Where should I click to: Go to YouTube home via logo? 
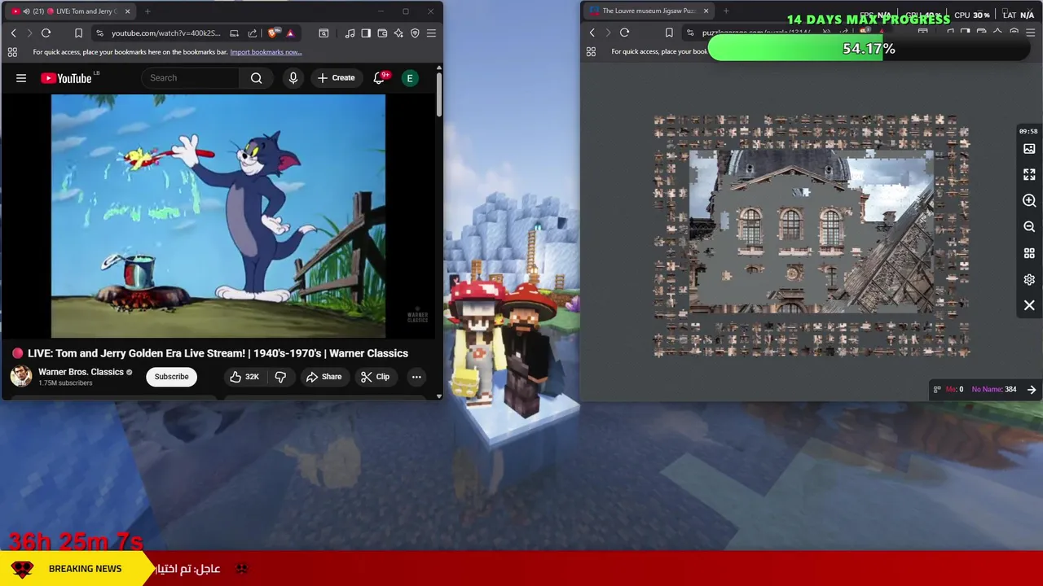(66, 78)
